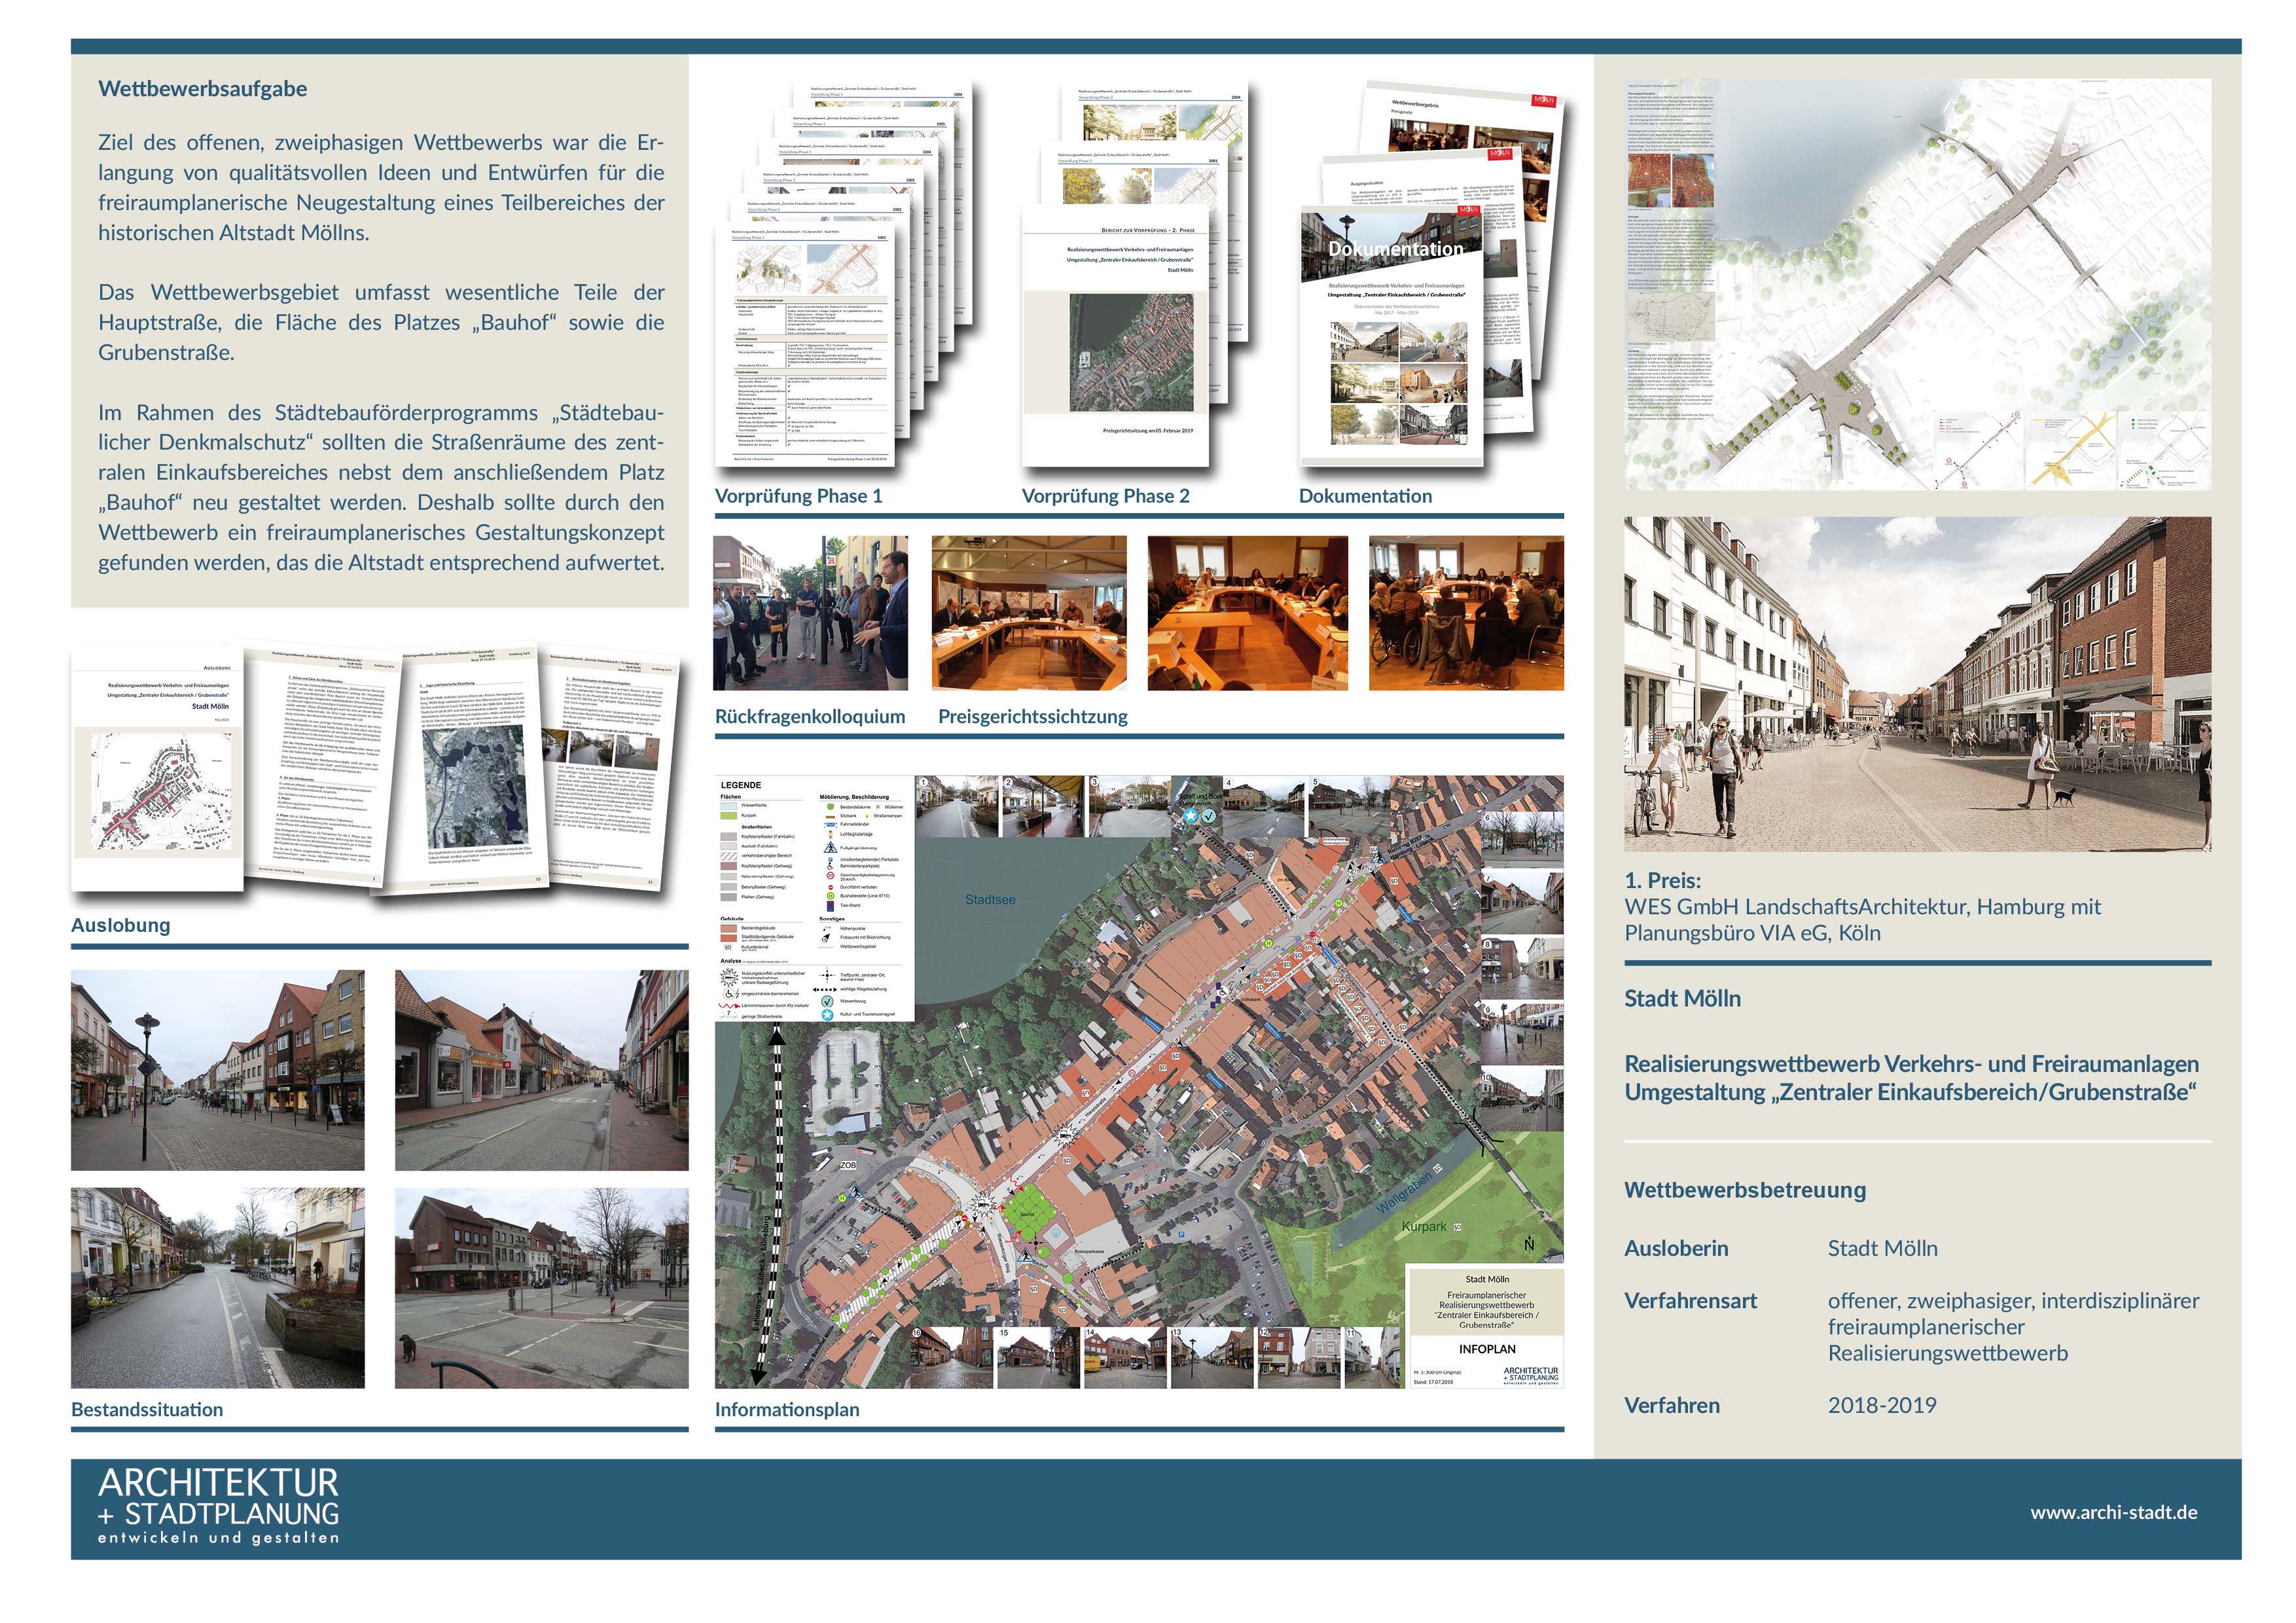This screenshot has height=1623, width=2296.
Task: Click the Bestandsgebäude color swatch in the legend
Action: [729, 928]
